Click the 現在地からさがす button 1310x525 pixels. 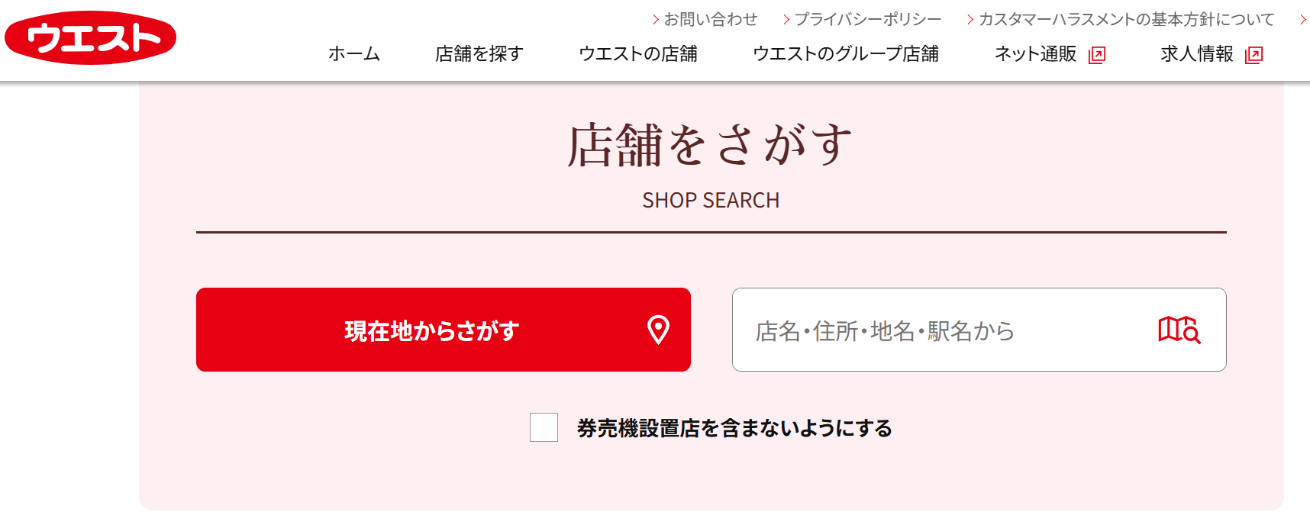pos(444,330)
